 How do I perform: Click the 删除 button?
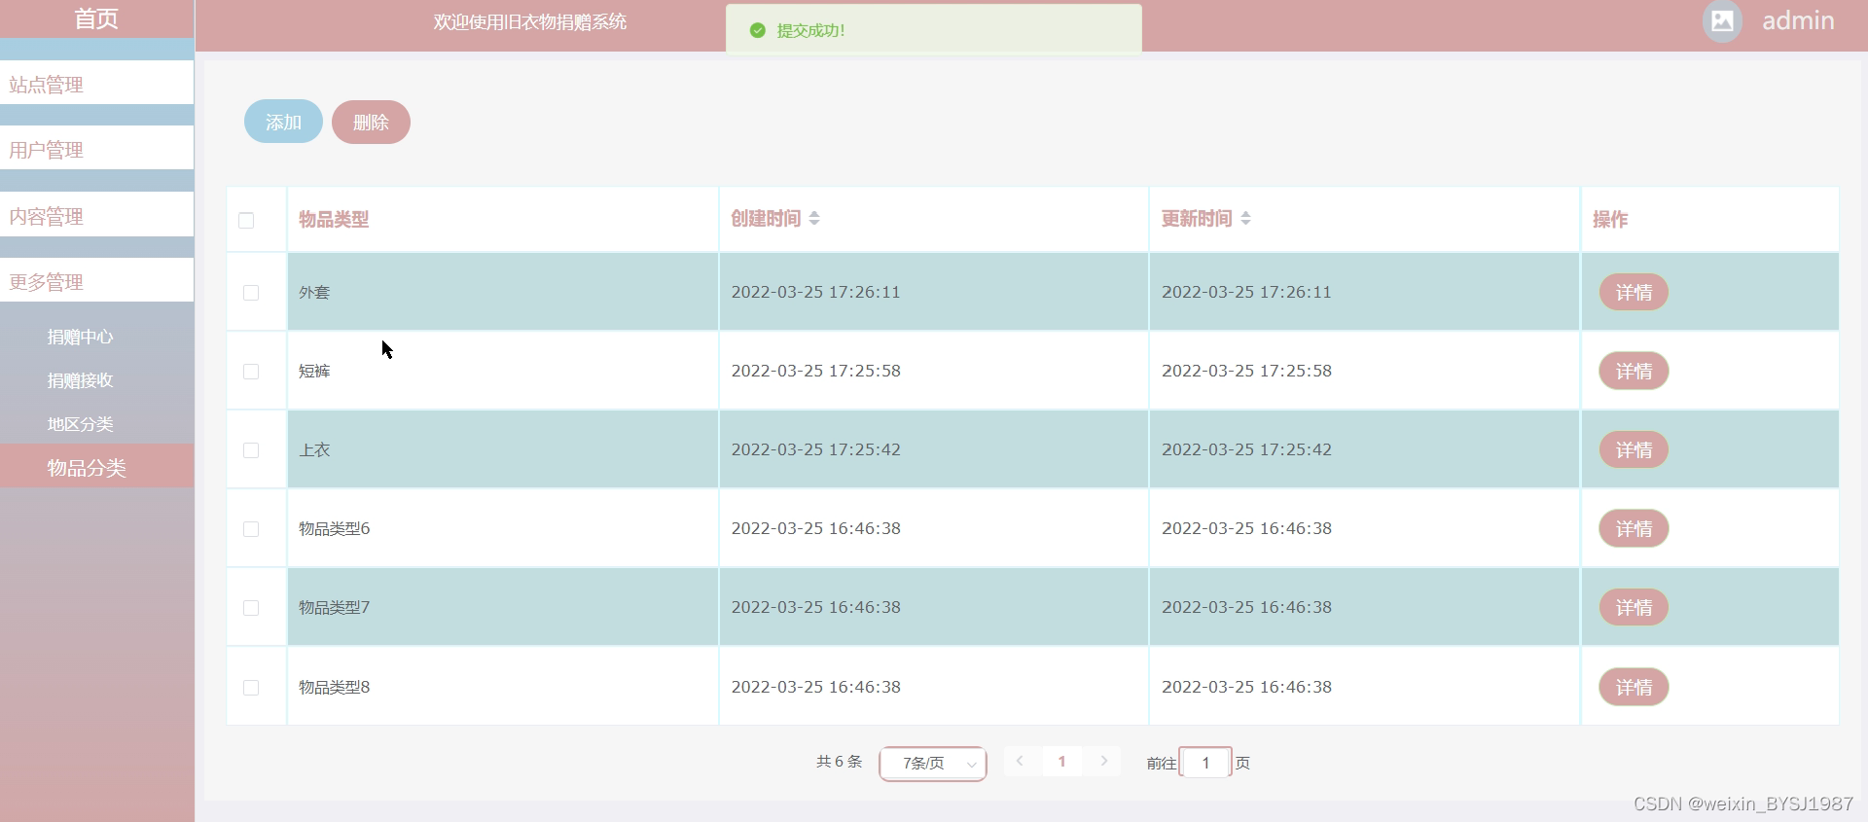tap(371, 122)
